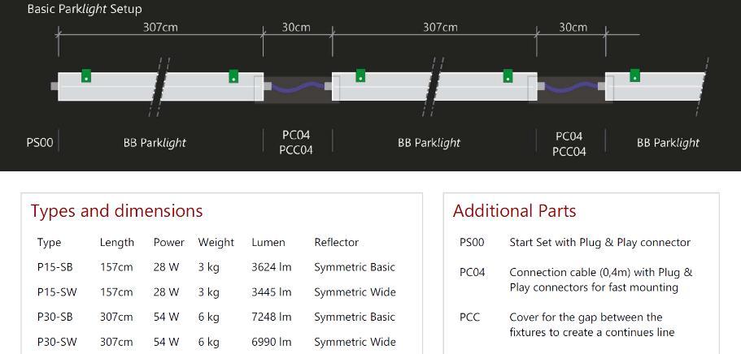This screenshot has width=741, height=354.
Task: Click PS00 code in Additional Parts list
Action: [472, 243]
